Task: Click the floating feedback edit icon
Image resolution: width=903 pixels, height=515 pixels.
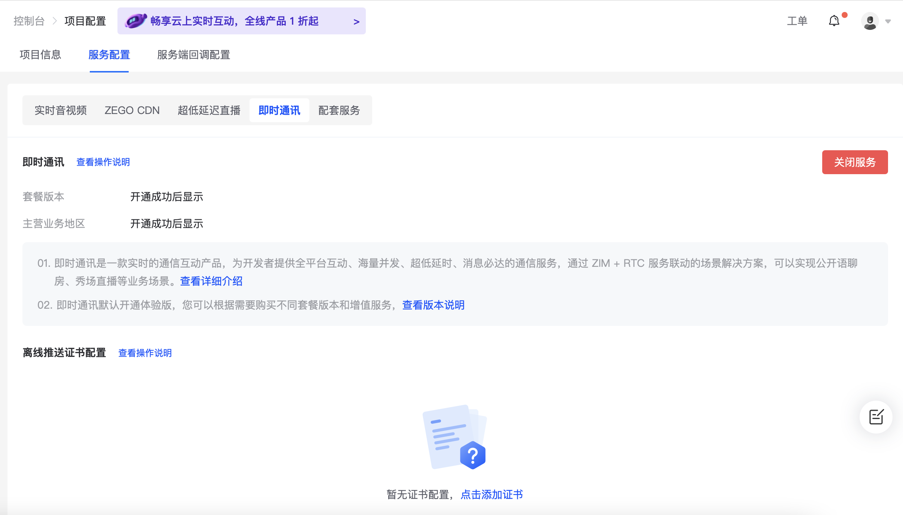Action: (x=876, y=417)
